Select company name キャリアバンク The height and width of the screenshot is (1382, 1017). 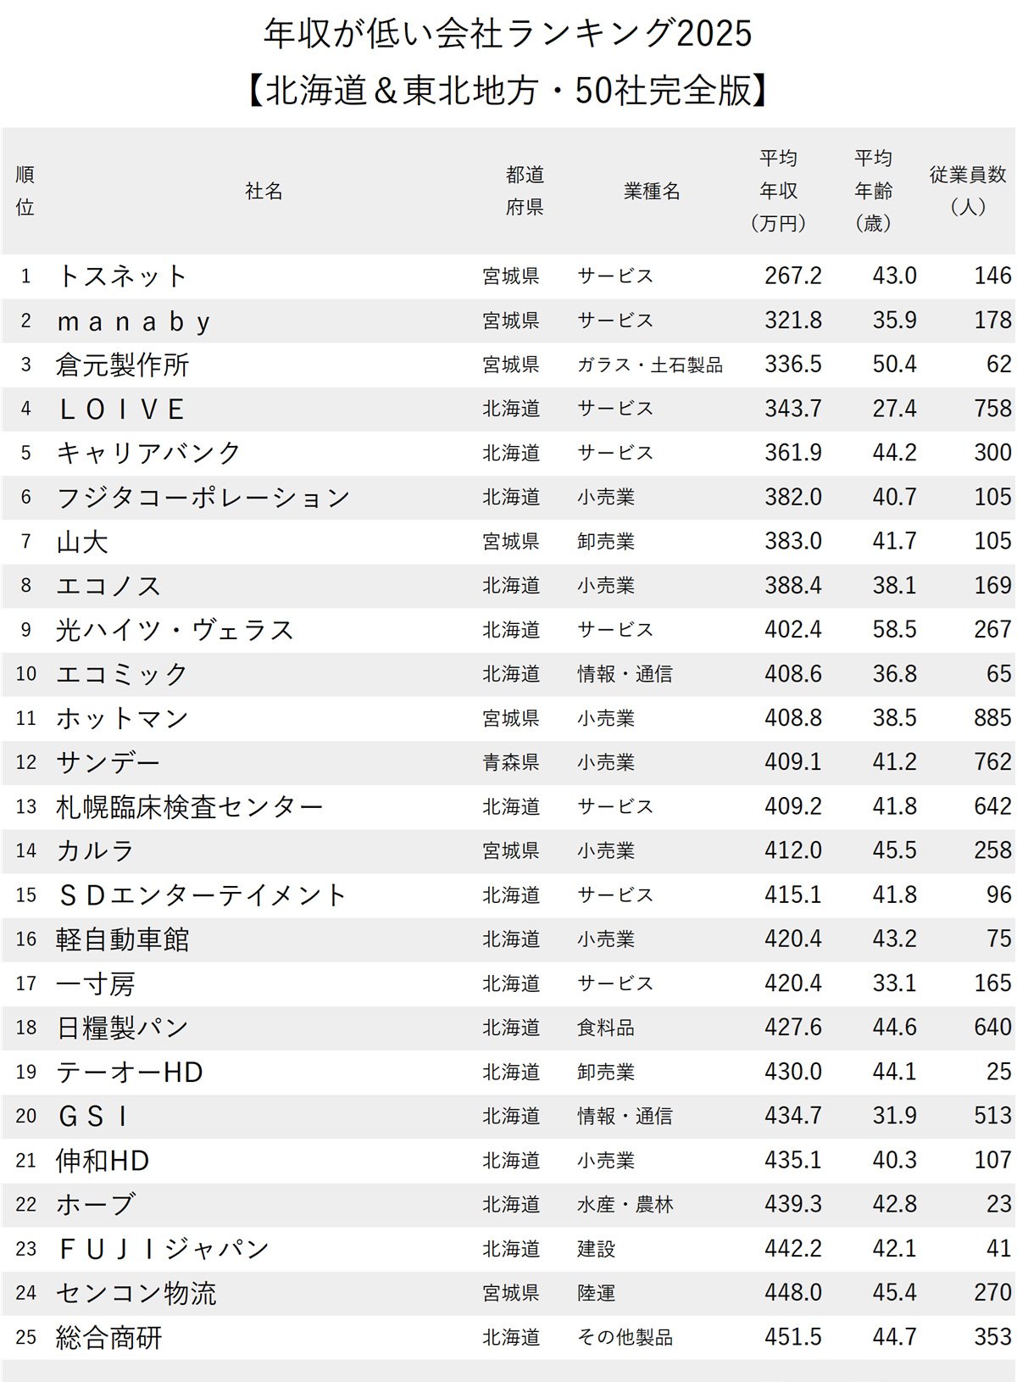coord(149,453)
